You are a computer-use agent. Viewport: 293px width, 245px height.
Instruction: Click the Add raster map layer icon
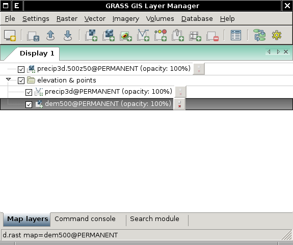91,35
